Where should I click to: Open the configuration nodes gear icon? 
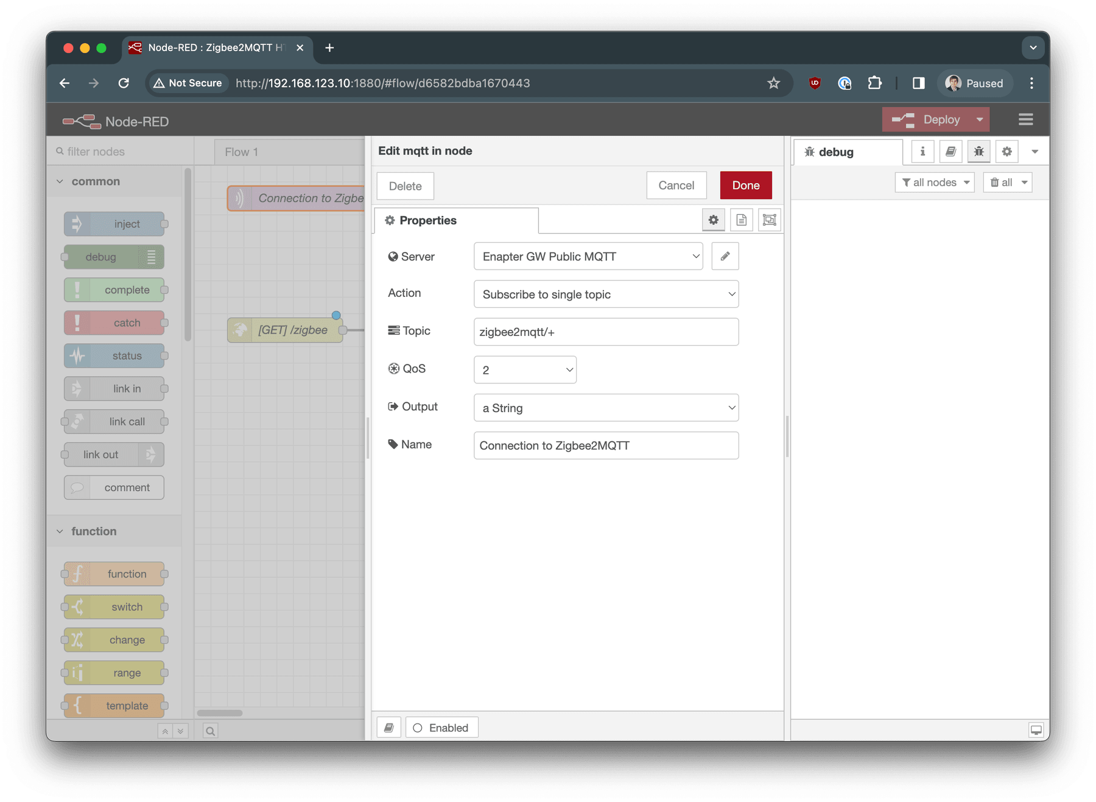pyautogui.click(x=1007, y=152)
